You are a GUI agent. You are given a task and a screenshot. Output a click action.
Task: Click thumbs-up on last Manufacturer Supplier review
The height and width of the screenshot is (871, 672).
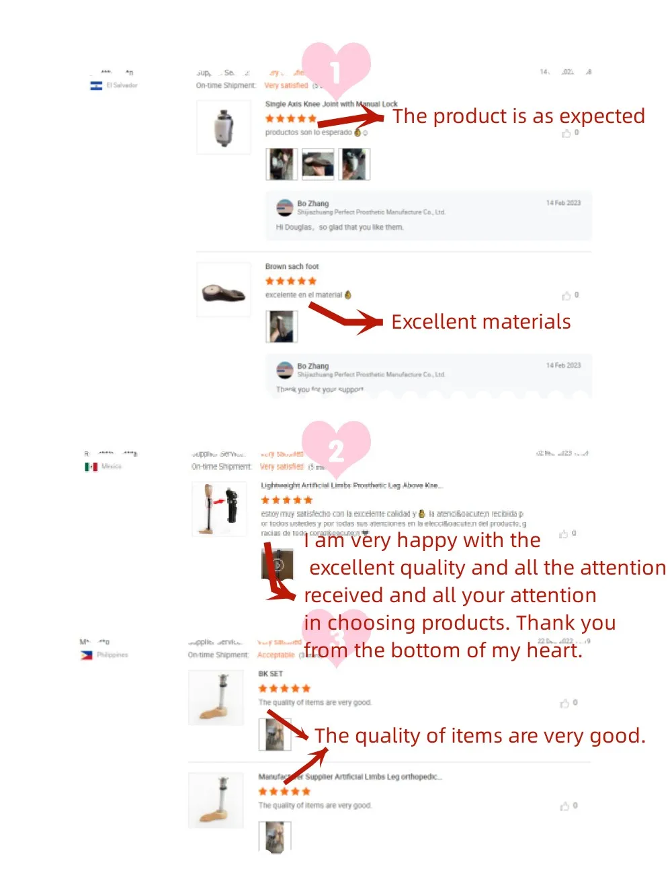(x=564, y=806)
